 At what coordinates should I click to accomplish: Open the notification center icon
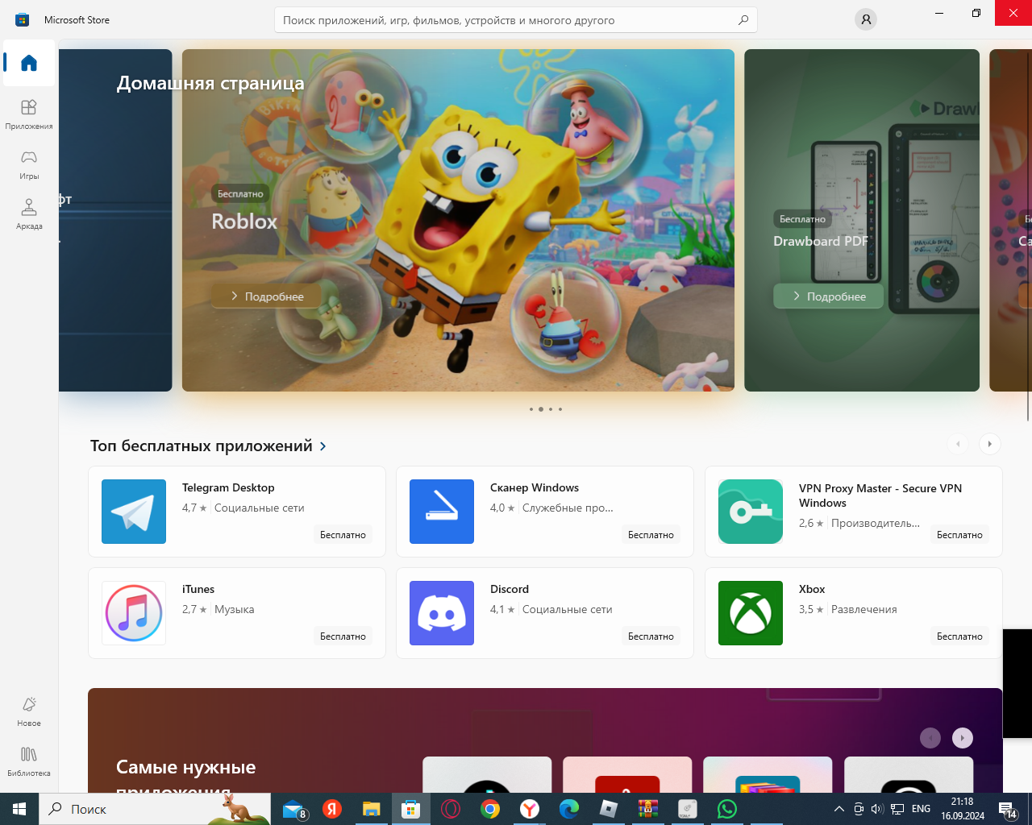point(1008,809)
